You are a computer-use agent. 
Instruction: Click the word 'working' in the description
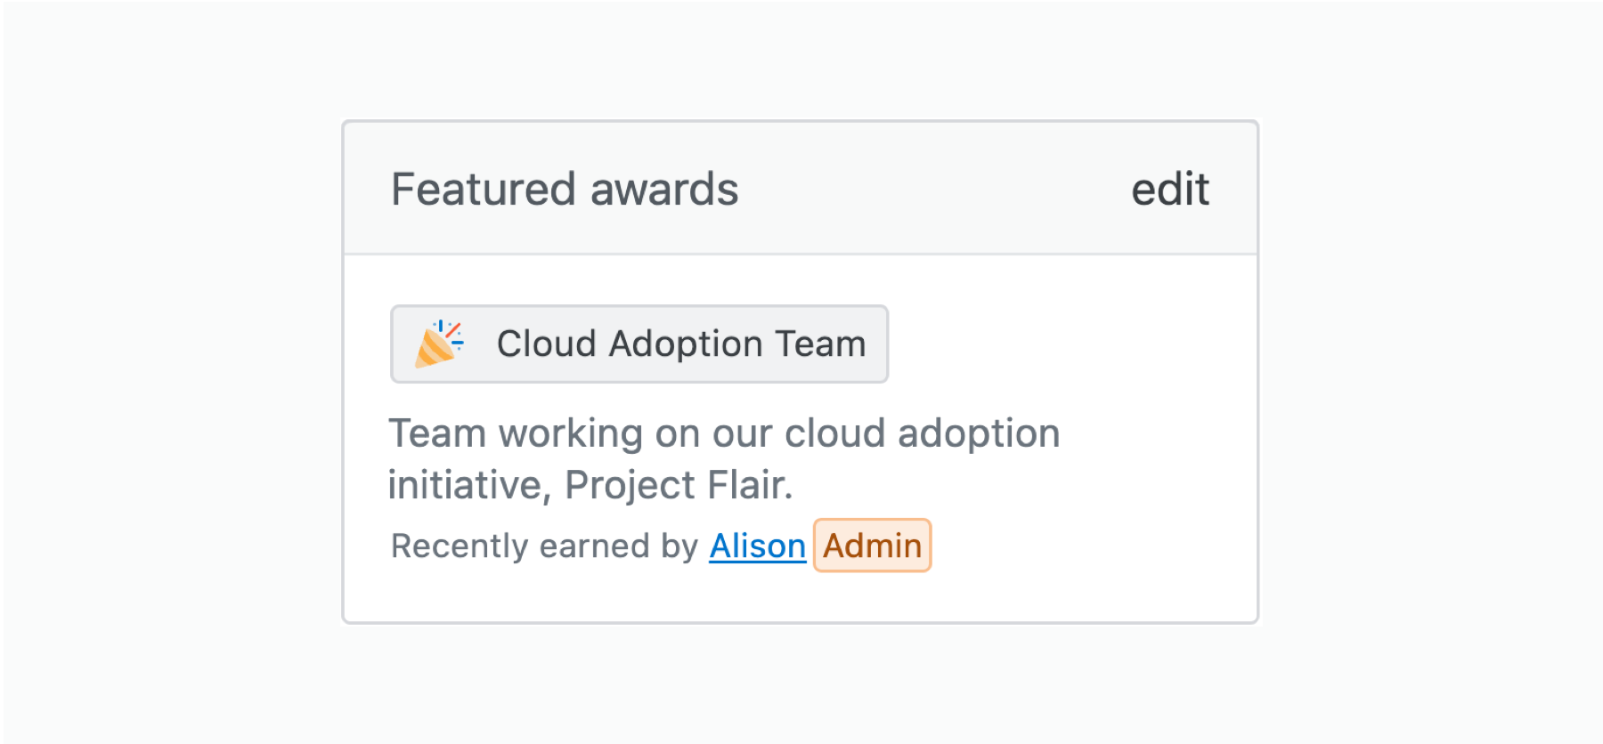tap(571, 434)
